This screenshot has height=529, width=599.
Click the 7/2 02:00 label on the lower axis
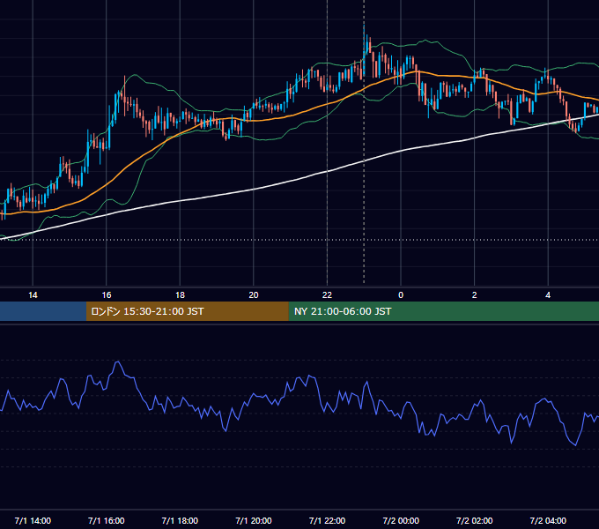475,520
